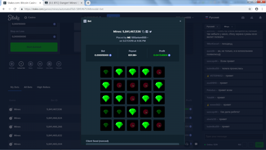Go back in browser history
The width and height of the screenshot is (266, 150).
click(4, 9)
